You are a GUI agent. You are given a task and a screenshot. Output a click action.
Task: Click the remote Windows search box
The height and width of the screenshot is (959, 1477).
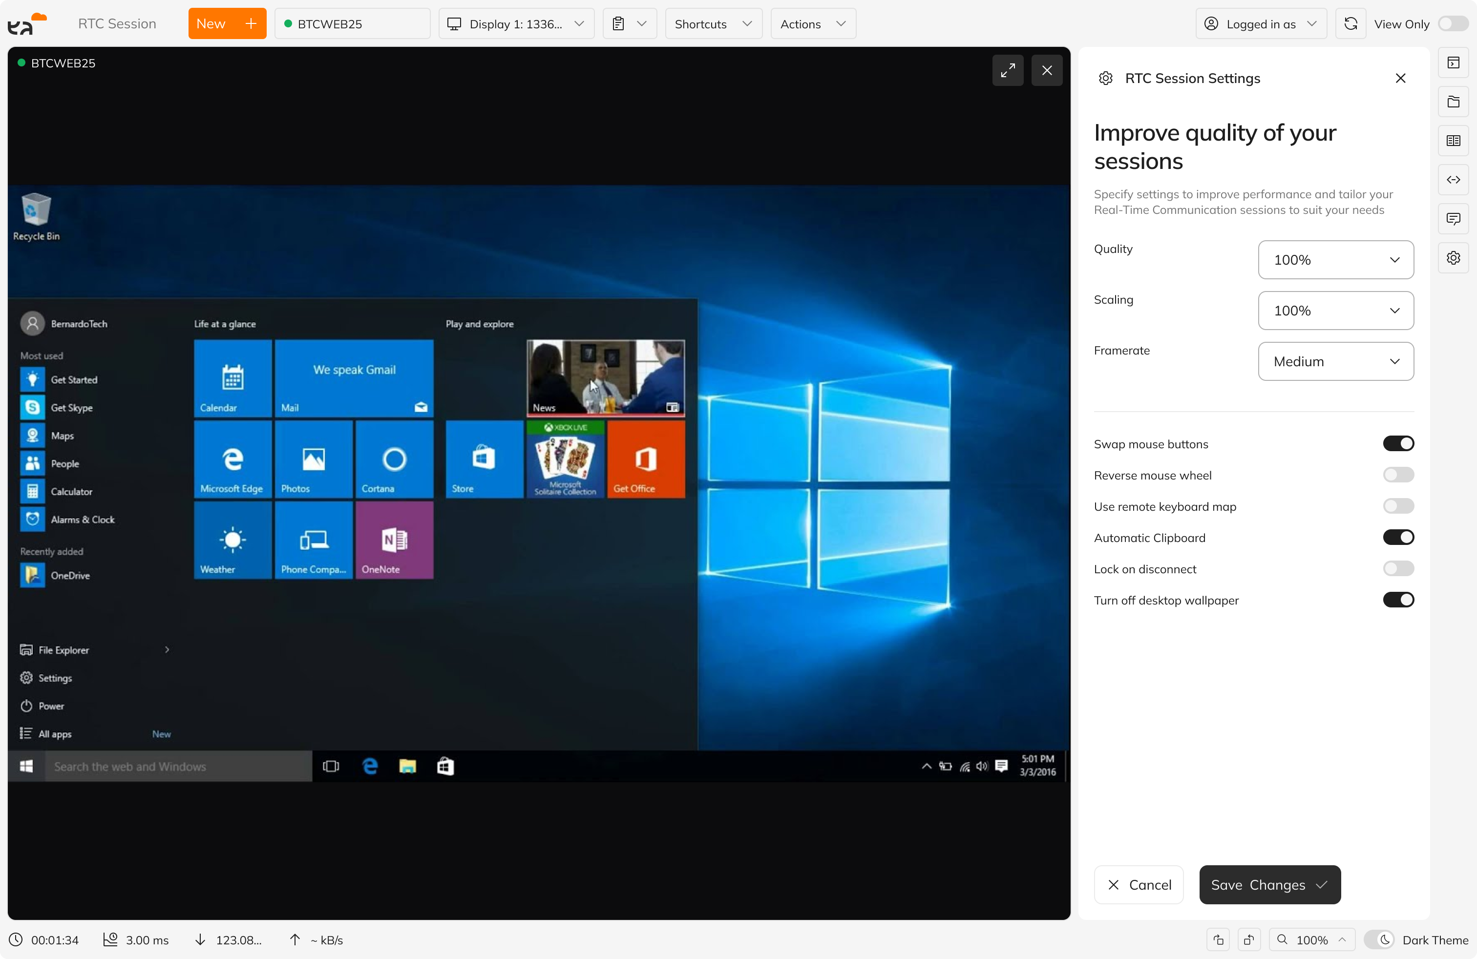[177, 766]
